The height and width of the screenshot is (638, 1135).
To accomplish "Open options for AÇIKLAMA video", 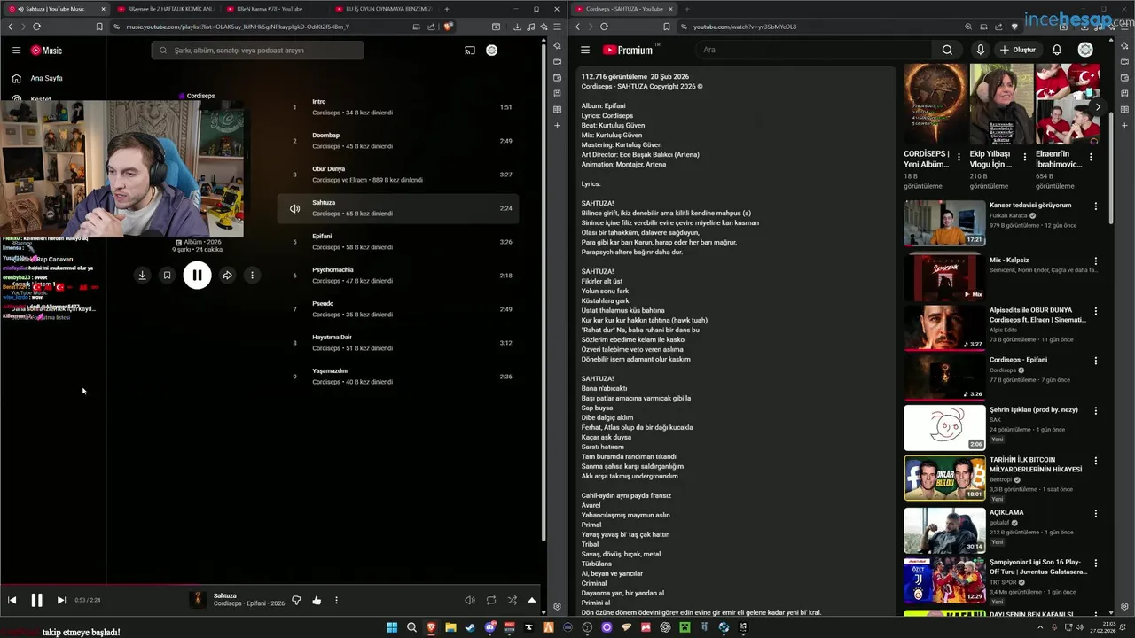I will coord(1096,514).
